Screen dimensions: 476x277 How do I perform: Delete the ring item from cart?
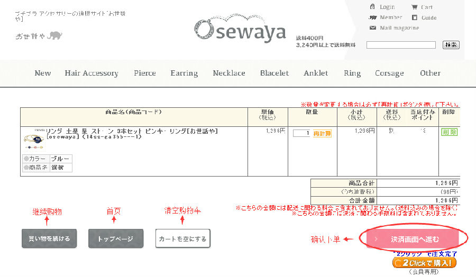[x=449, y=132]
